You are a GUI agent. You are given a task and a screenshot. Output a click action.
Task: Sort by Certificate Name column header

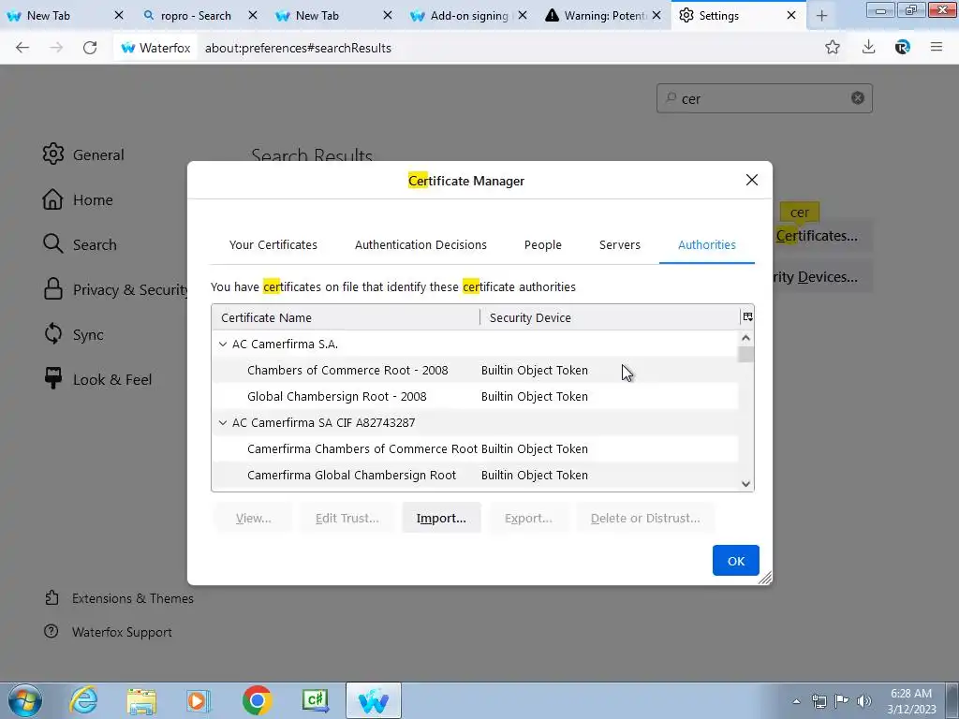346,317
